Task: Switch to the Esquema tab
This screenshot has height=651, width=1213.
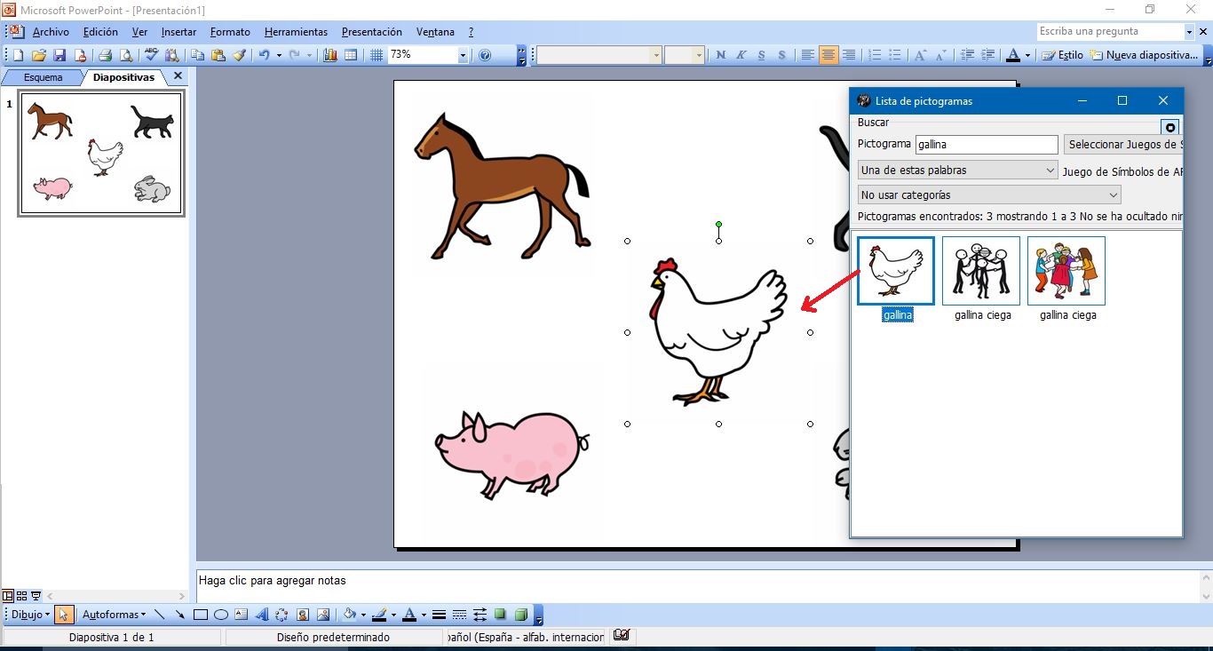Action: (x=43, y=77)
